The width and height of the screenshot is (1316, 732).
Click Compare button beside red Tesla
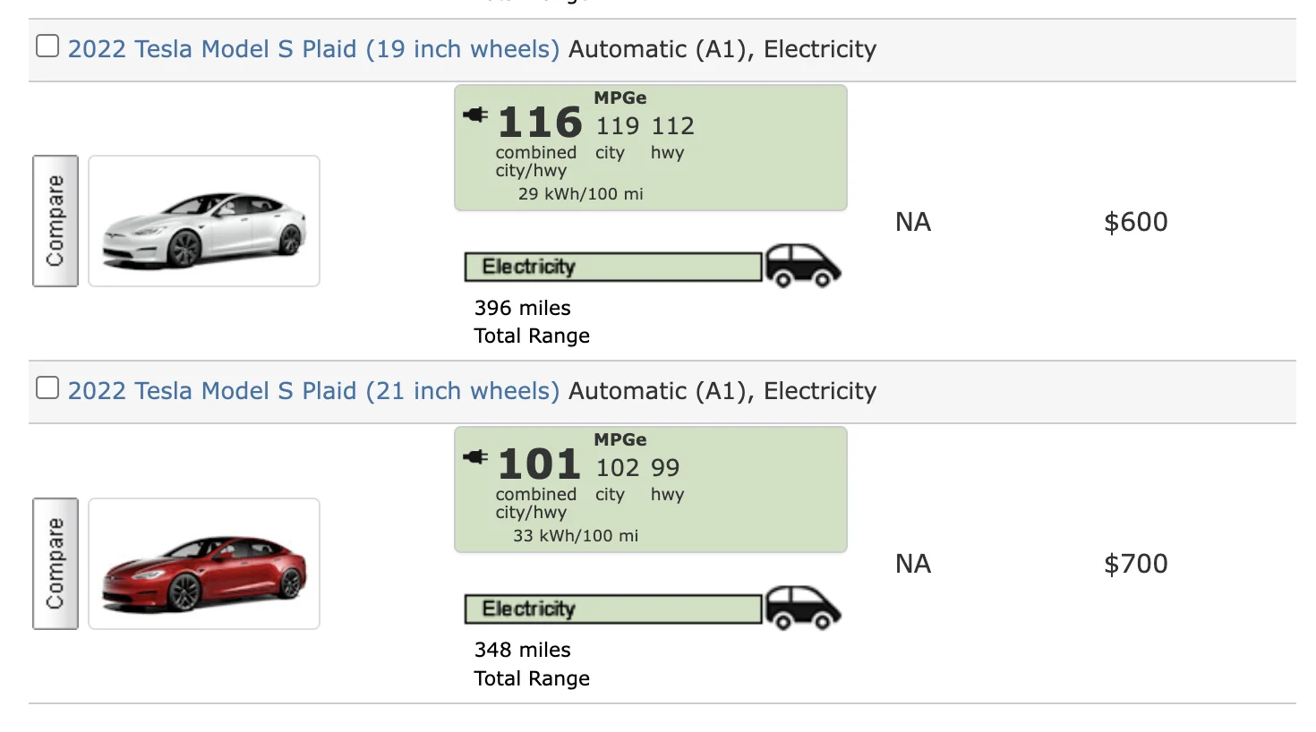(x=56, y=564)
